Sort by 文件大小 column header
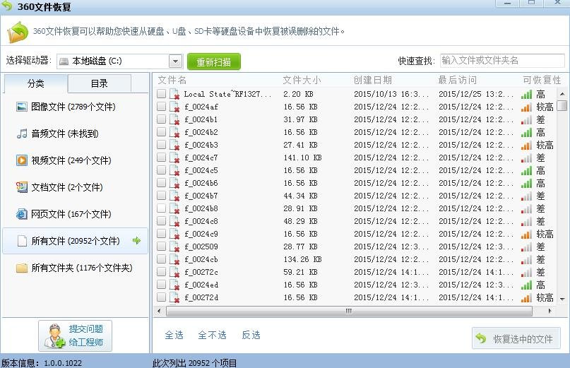 302,80
